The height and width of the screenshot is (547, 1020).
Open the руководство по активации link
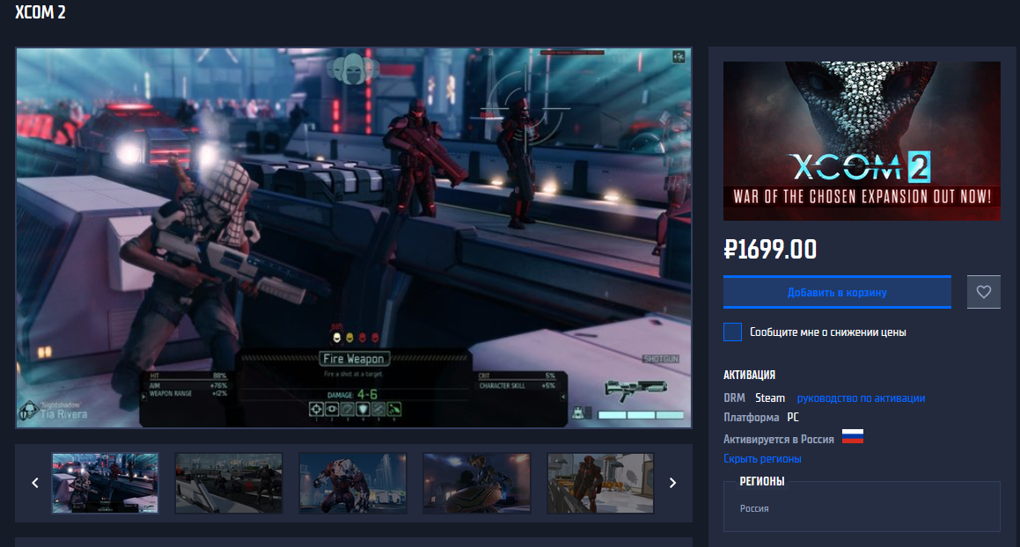click(x=861, y=398)
